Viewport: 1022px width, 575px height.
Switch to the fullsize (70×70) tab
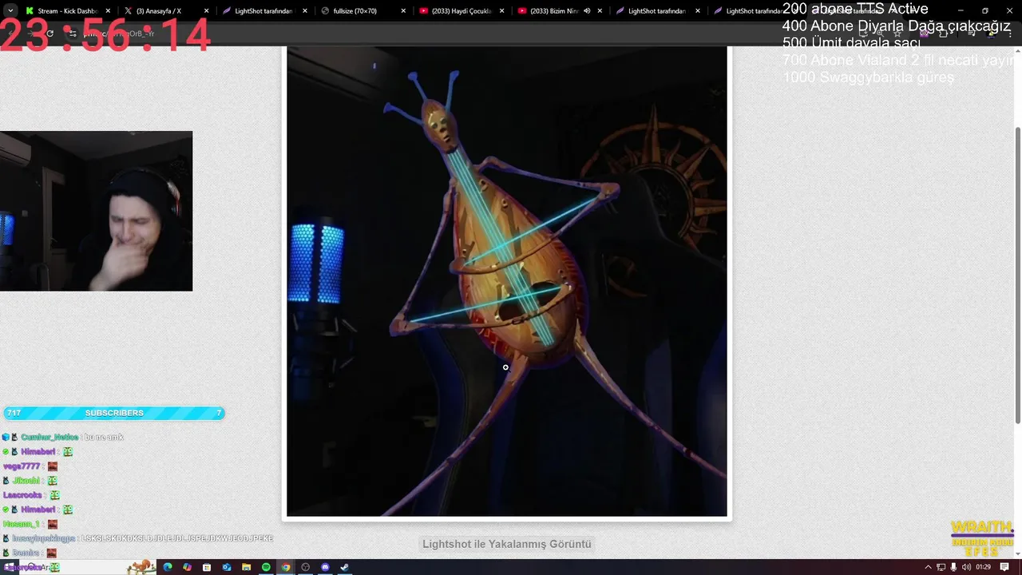tap(362, 11)
